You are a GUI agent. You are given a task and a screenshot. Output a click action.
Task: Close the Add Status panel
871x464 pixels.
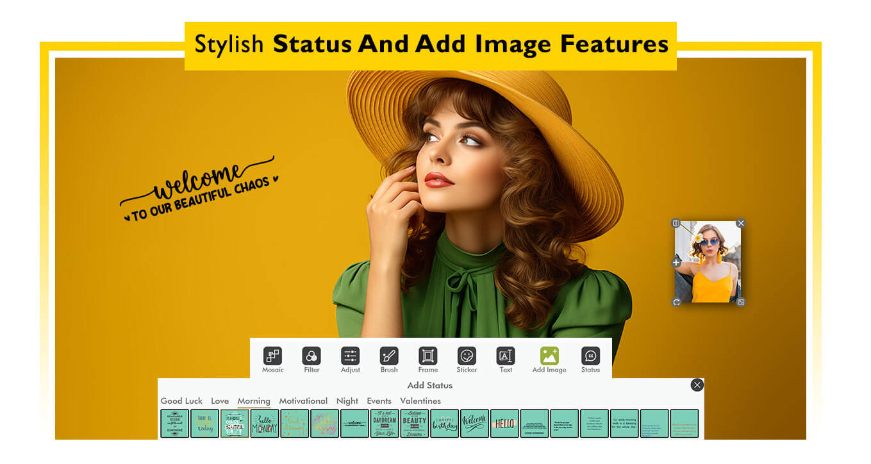click(x=697, y=385)
